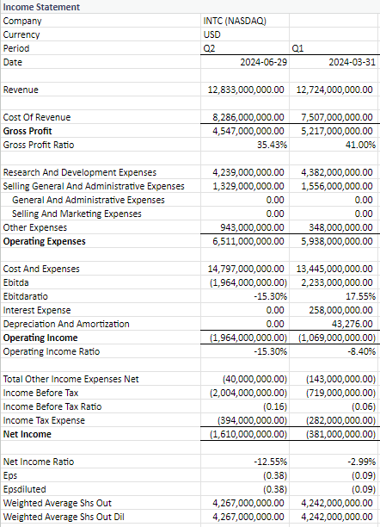Click the bold 'Net Income' label

(x=28, y=434)
